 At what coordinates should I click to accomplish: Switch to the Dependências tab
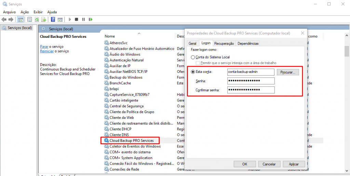point(248,43)
